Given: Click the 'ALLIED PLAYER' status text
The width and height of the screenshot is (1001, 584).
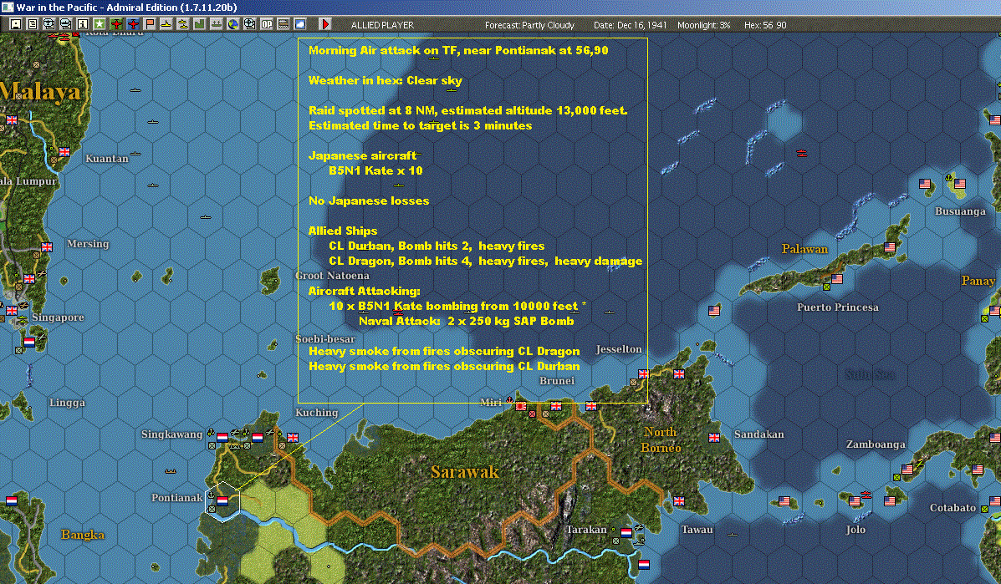Looking at the screenshot, I should (x=382, y=25).
